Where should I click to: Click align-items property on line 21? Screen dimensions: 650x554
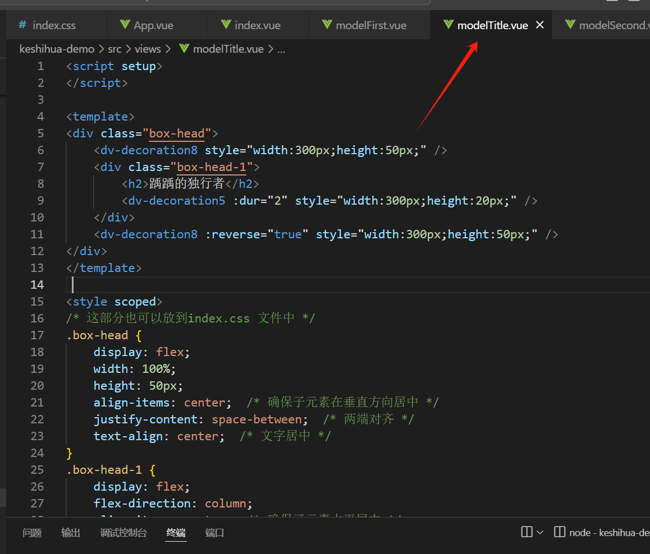(x=131, y=403)
